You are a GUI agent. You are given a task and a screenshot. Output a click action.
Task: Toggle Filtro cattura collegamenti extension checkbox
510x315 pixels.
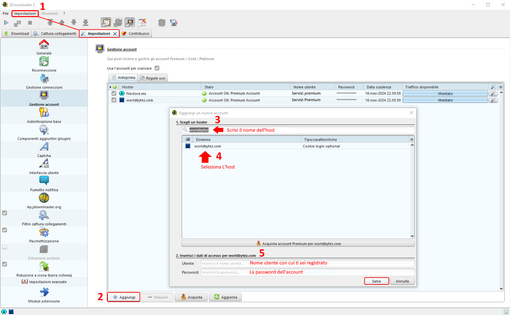(5, 213)
